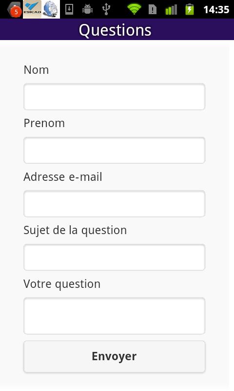Focus the Prenom text field
The image size is (234, 391).
click(115, 151)
